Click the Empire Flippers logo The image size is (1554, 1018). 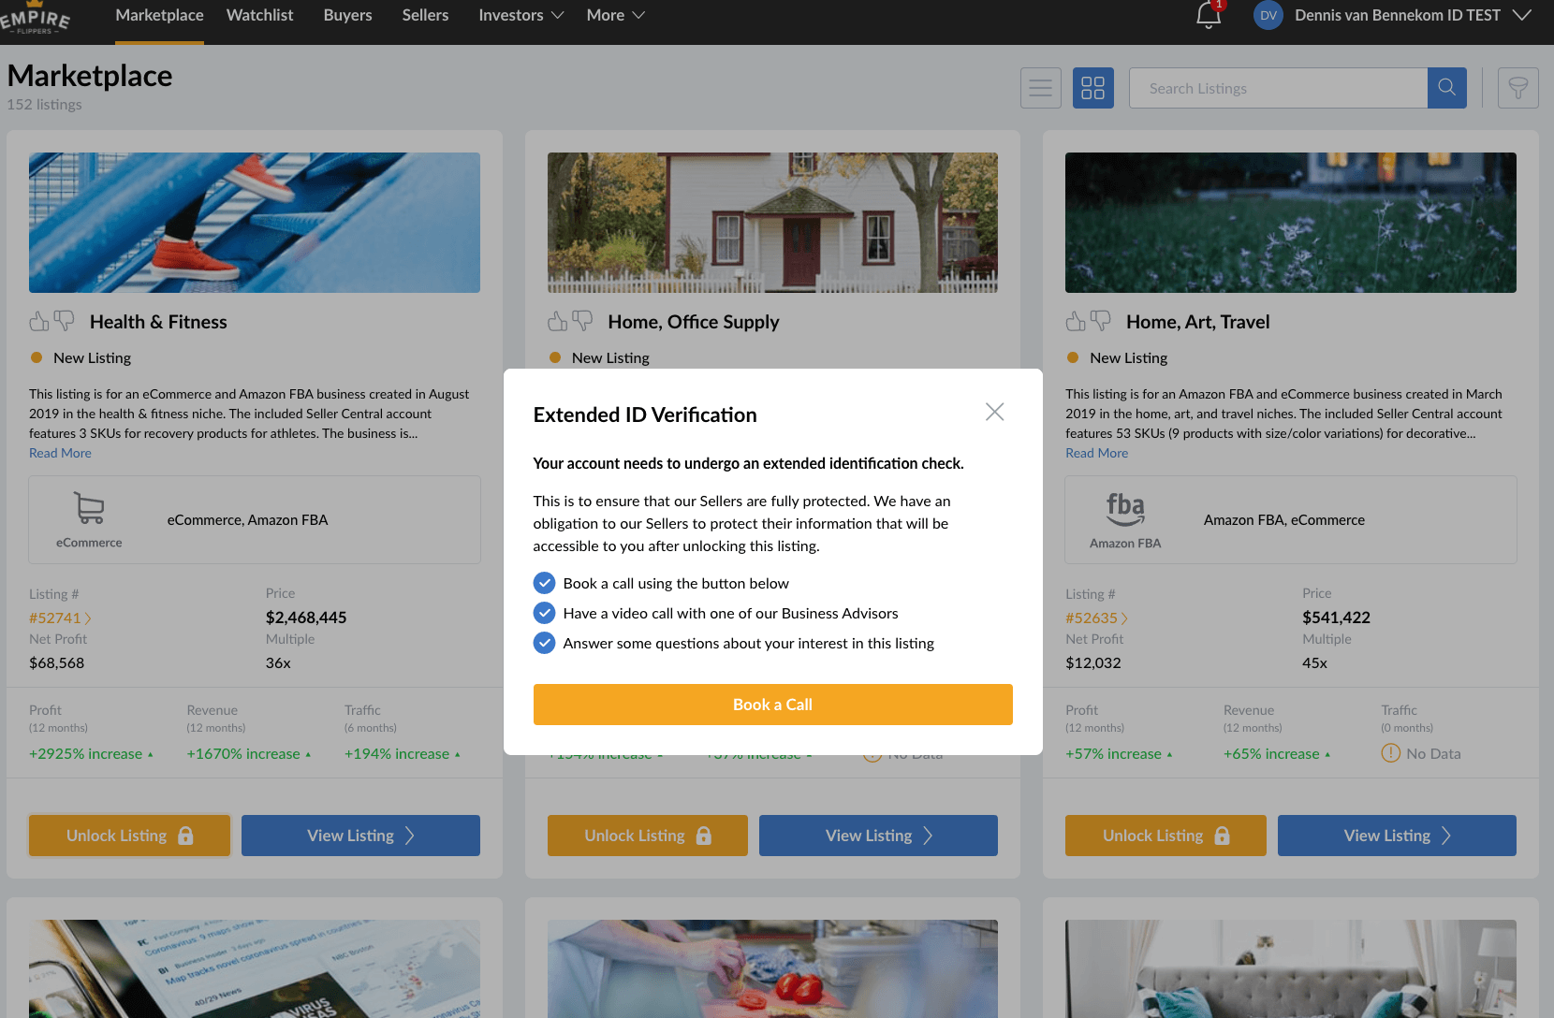tap(36, 19)
